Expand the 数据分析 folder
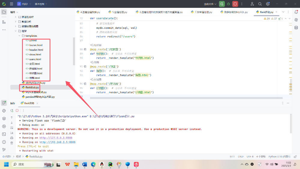The height and width of the screenshot is (169, 300). click(x=16, y=22)
